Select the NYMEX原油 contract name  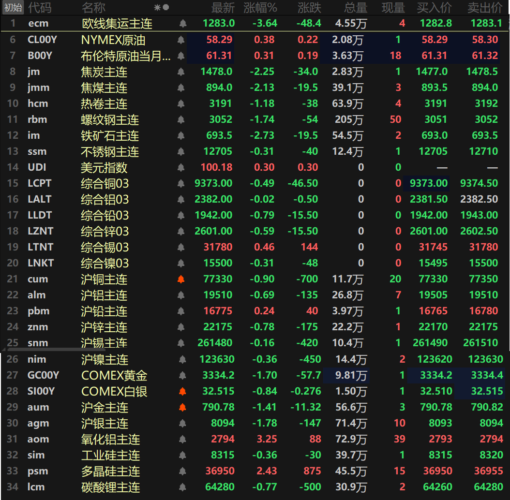113,40
